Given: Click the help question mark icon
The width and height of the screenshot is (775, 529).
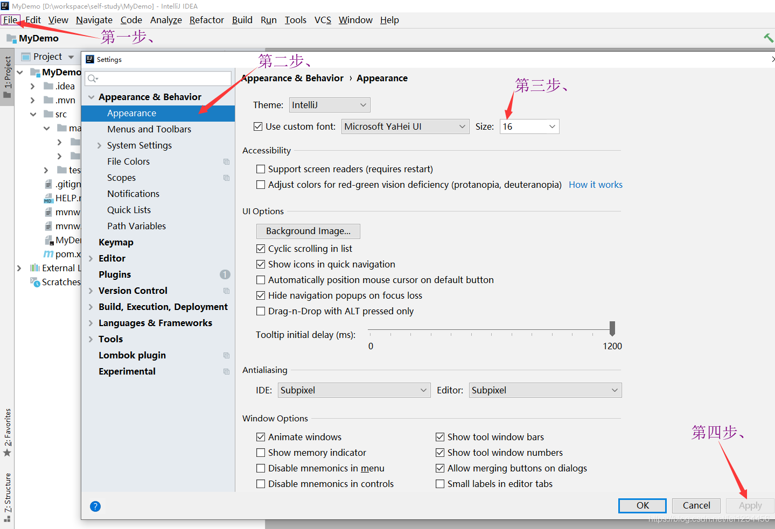Looking at the screenshot, I should [x=95, y=506].
